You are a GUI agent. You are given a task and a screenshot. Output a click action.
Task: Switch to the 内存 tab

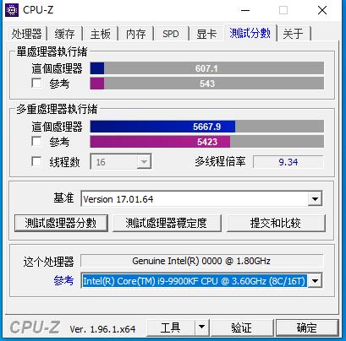[135, 34]
